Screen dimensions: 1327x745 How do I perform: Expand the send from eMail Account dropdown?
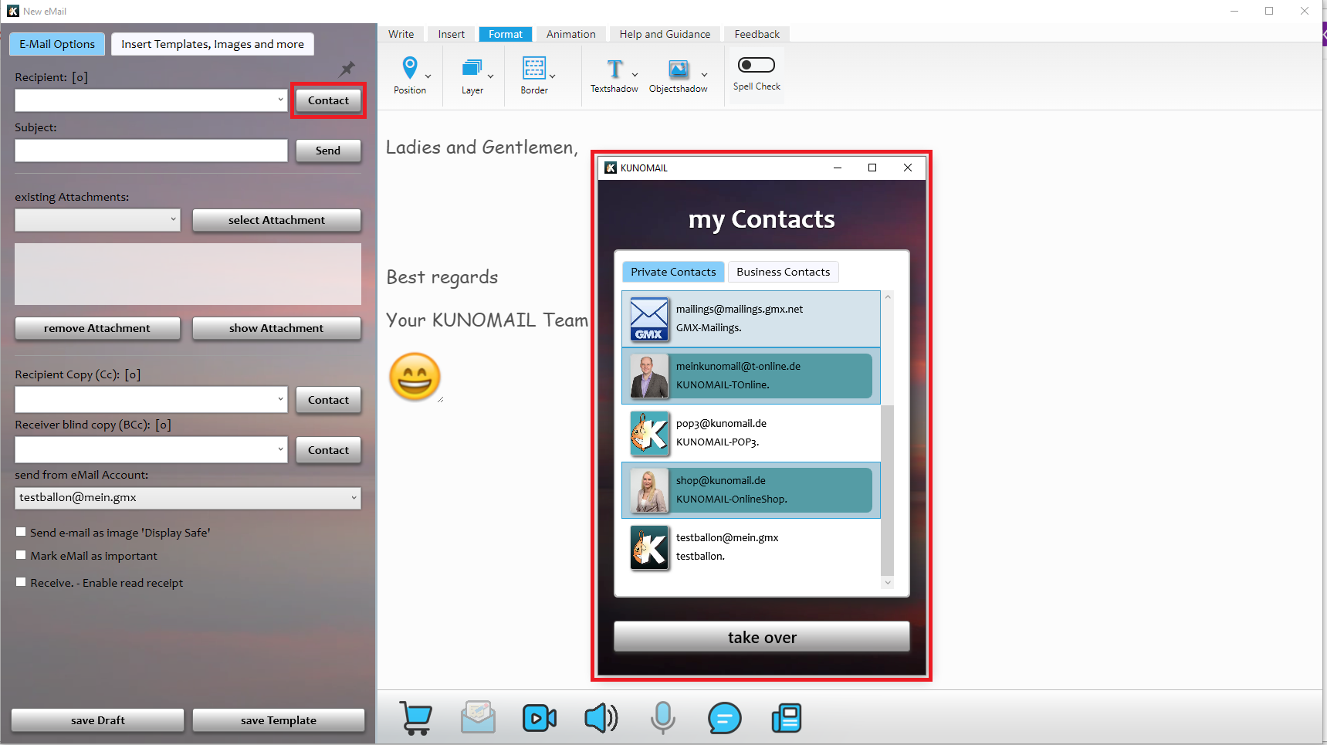tap(354, 498)
